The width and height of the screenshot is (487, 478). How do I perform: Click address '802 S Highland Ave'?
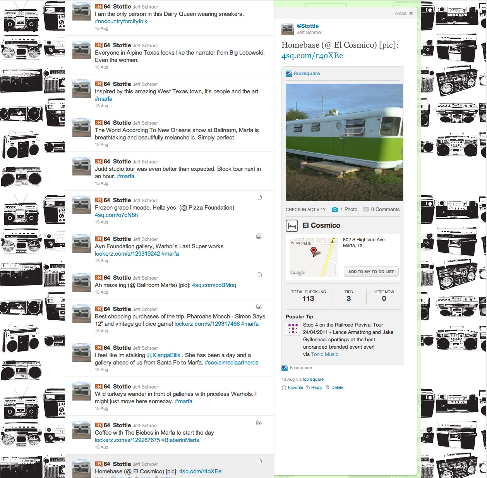(x=364, y=240)
